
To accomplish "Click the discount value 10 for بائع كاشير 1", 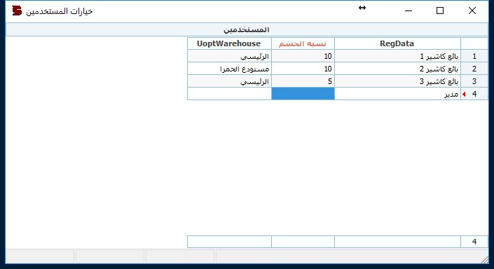I will pyautogui.click(x=303, y=56).
